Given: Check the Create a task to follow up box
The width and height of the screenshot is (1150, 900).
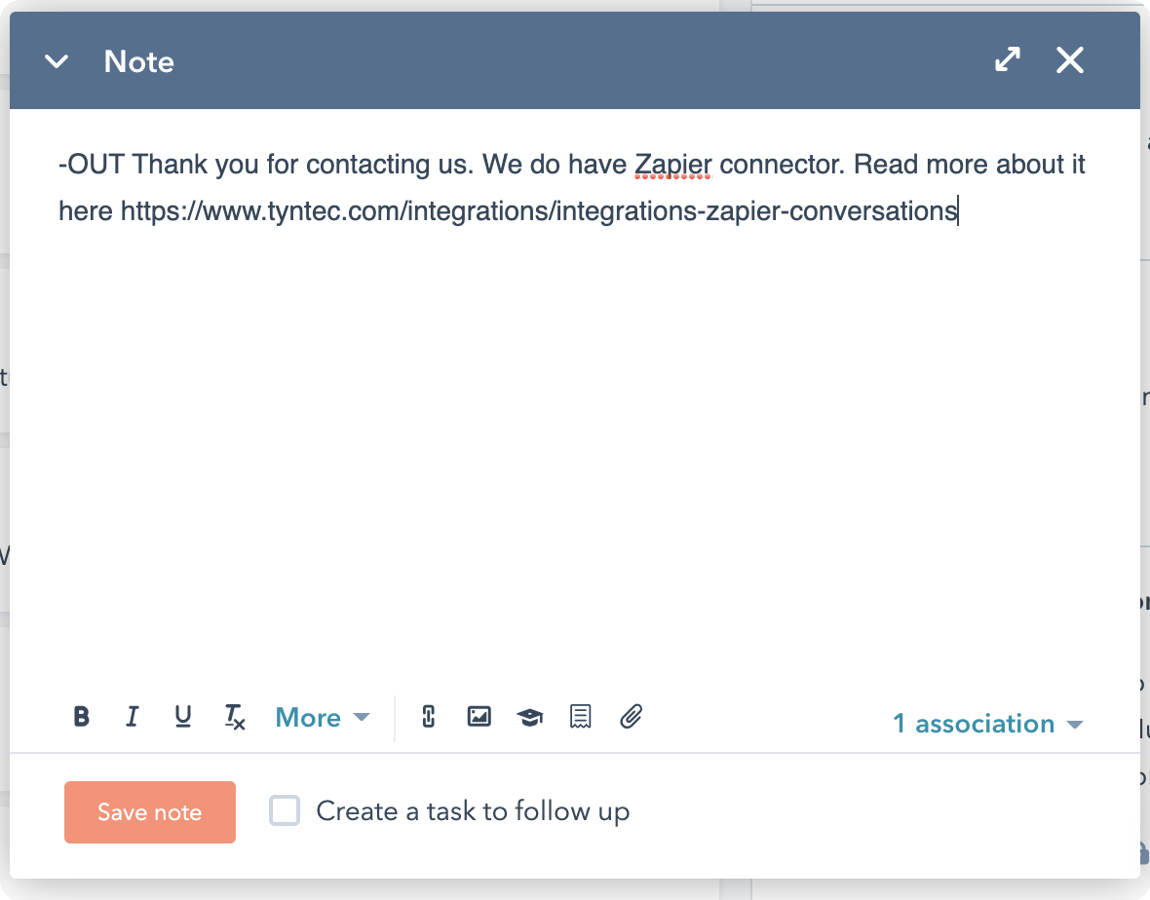Looking at the screenshot, I should point(285,811).
